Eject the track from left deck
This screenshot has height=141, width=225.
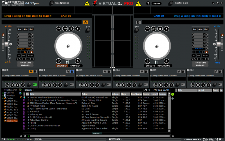pos(78,61)
